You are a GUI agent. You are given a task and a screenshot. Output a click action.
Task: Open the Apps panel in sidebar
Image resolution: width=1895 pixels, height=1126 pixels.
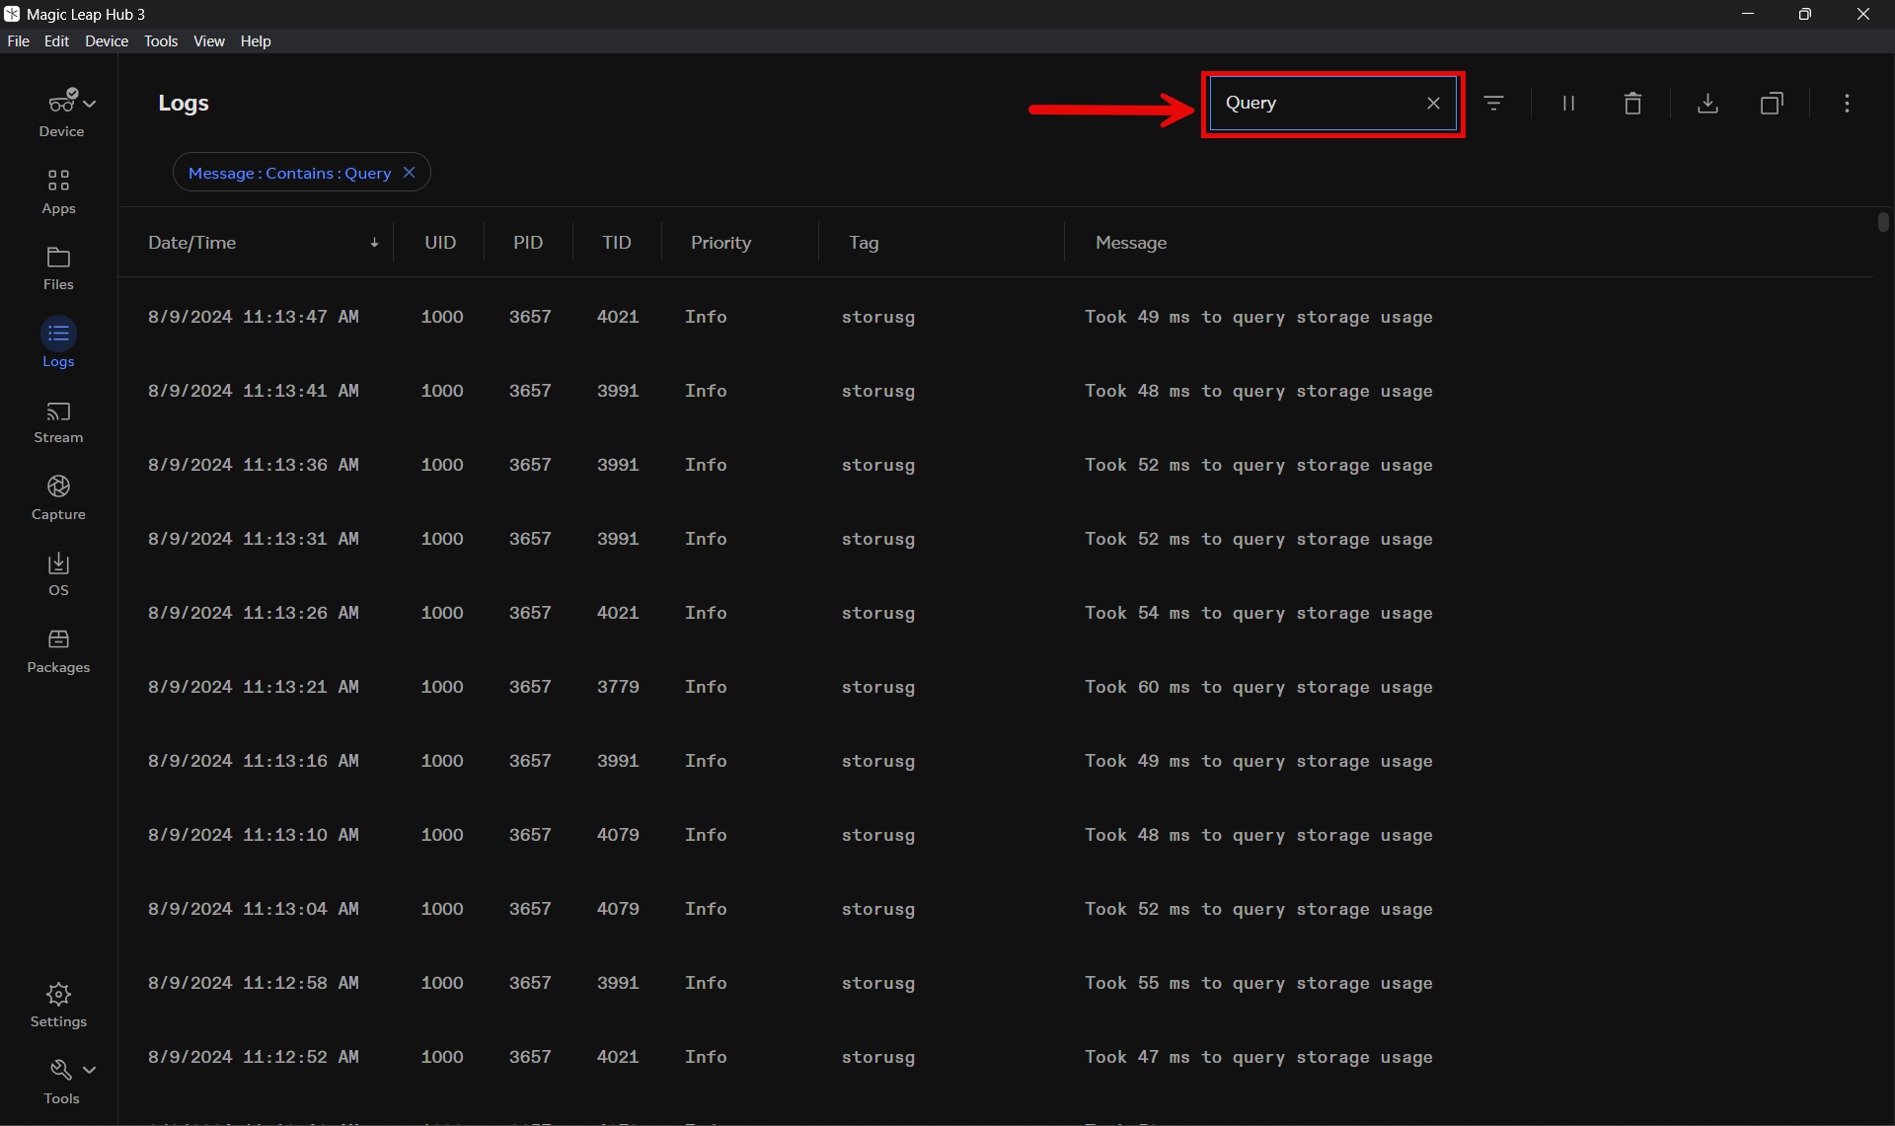58,190
